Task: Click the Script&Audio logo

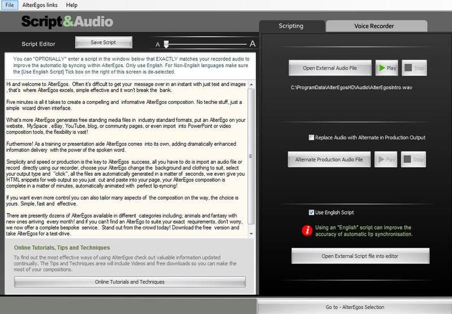Action: [x=67, y=21]
